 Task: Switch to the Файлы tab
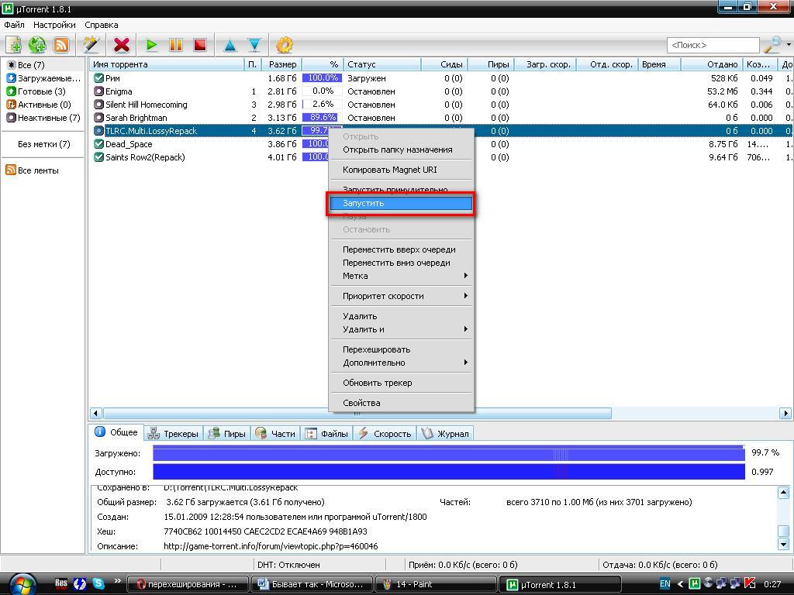point(327,434)
